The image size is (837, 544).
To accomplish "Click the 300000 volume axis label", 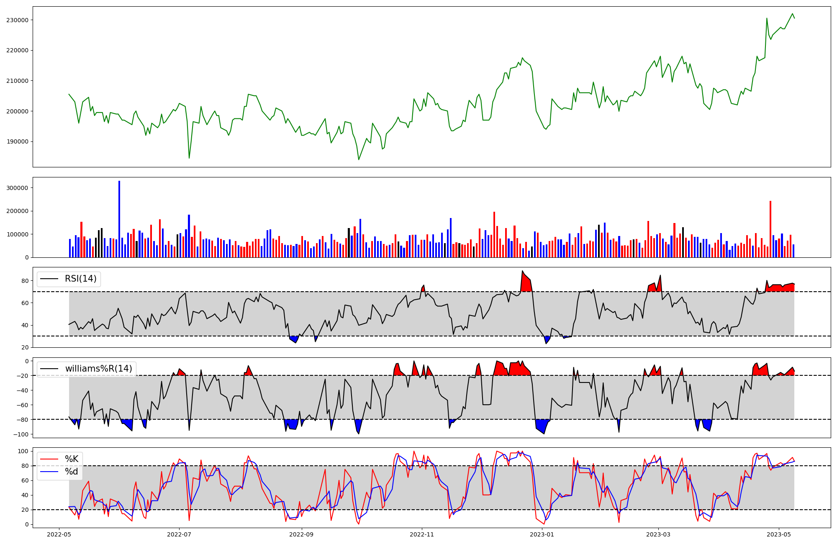I will pyautogui.click(x=17, y=188).
